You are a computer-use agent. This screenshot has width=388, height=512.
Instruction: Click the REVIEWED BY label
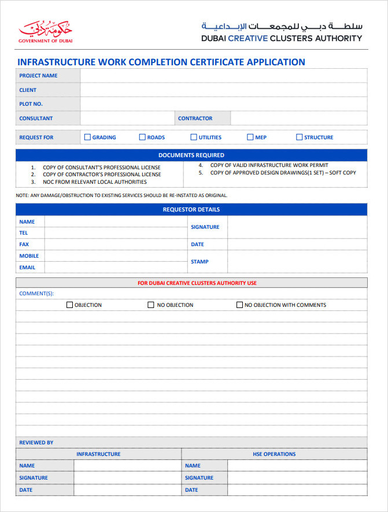pos(36,443)
